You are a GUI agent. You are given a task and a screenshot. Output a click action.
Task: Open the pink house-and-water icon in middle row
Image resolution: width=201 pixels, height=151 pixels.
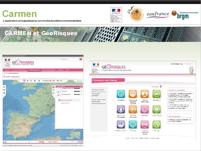[x=145, y=109]
